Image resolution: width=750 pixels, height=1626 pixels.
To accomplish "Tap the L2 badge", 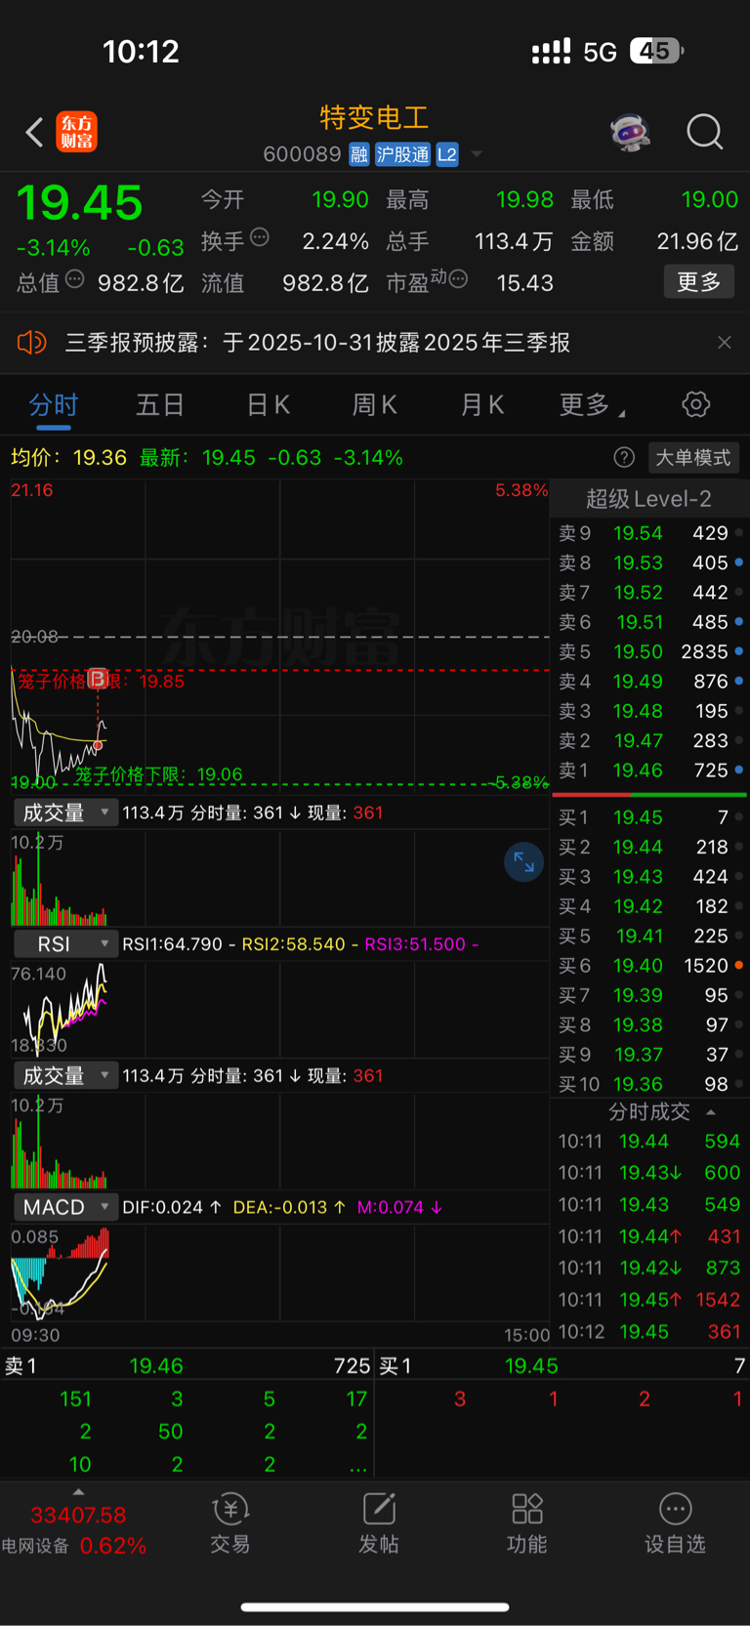I will pos(446,154).
